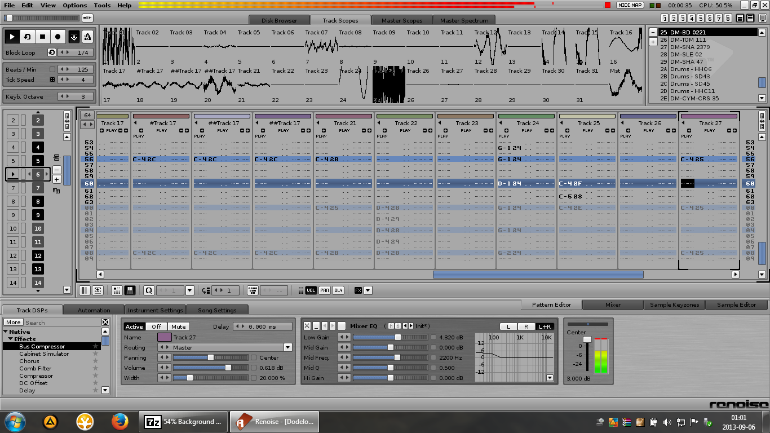Tick the Panning Center checkbox

254,357
